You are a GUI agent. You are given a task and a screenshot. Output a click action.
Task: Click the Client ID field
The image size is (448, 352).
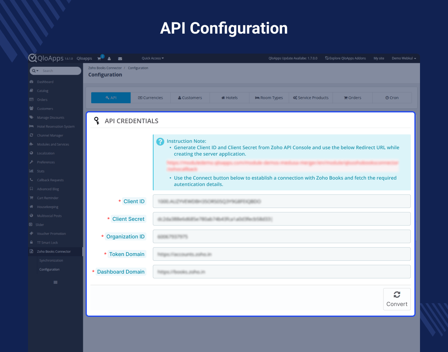pos(282,201)
